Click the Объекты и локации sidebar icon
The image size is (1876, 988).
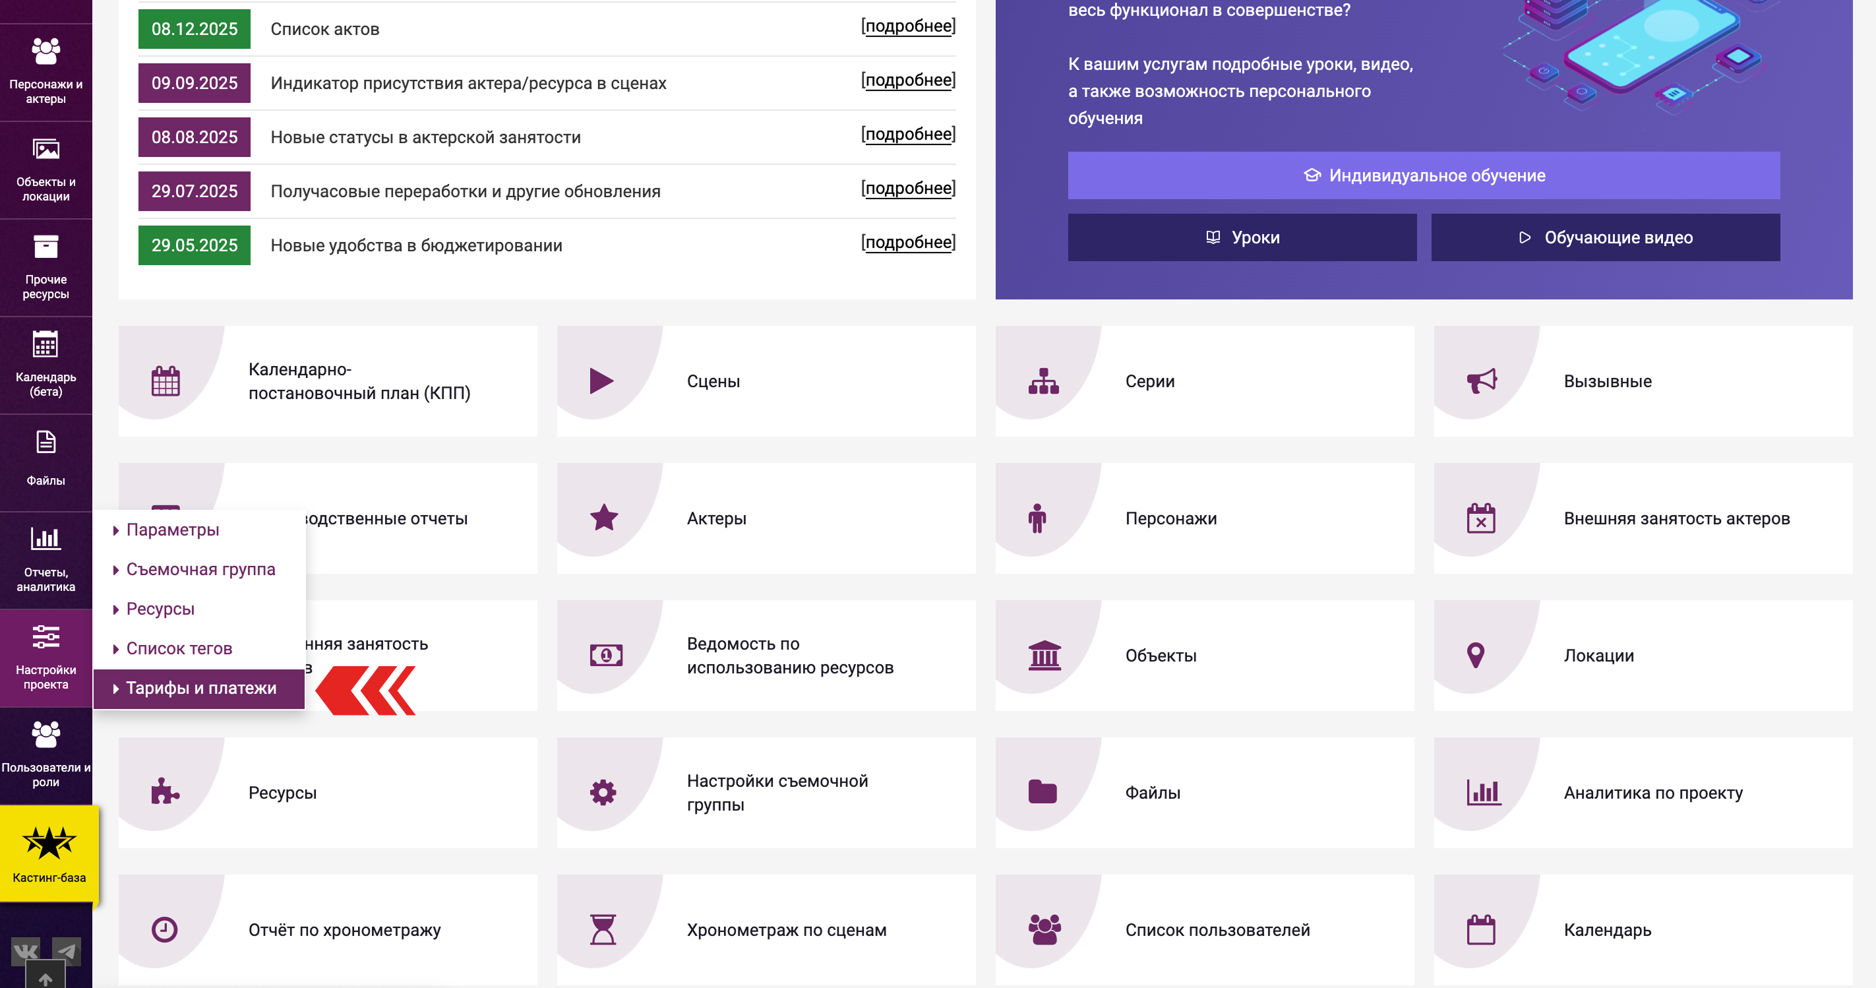click(x=46, y=169)
